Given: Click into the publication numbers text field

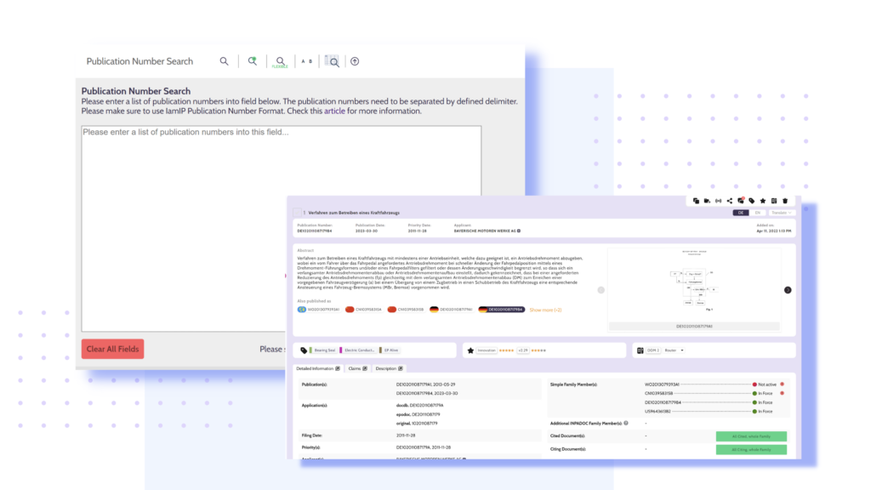Looking at the screenshot, I should point(282,228).
